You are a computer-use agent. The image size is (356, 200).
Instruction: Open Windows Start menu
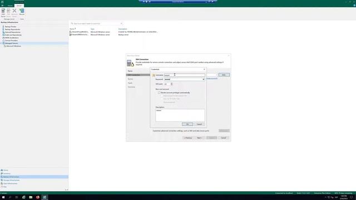(3, 197)
